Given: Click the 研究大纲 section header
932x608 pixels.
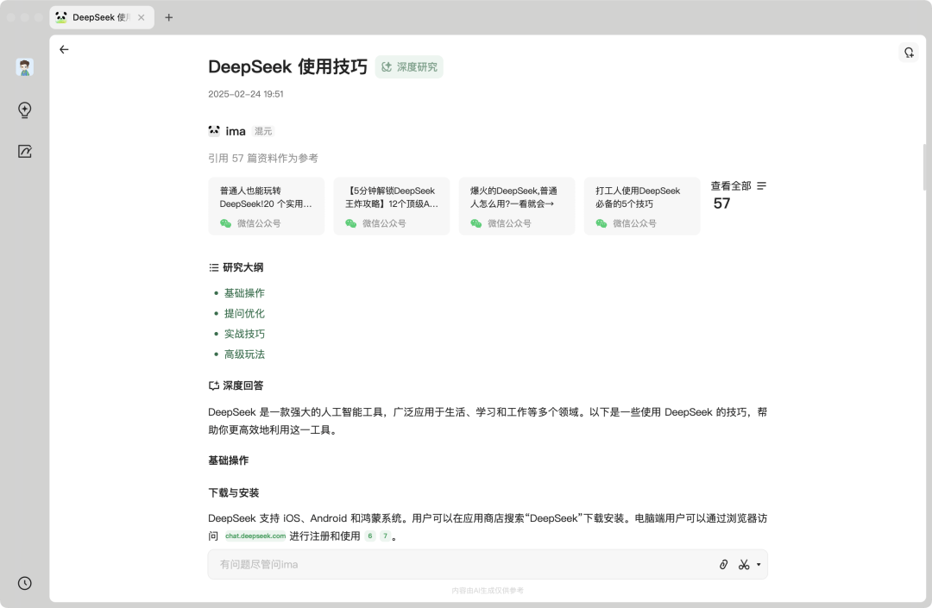Looking at the screenshot, I should point(243,268).
